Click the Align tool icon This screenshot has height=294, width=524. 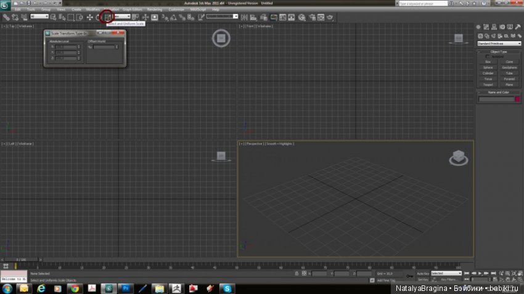pos(253,17)
